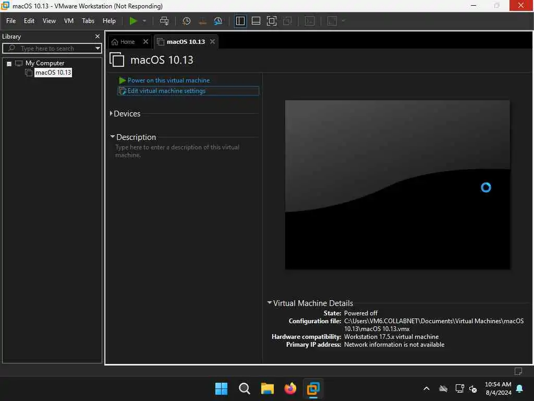The height and width of the screenshot is (401, 534).
Task: Open the Edit menu
Action: click(x=29, y=21)
